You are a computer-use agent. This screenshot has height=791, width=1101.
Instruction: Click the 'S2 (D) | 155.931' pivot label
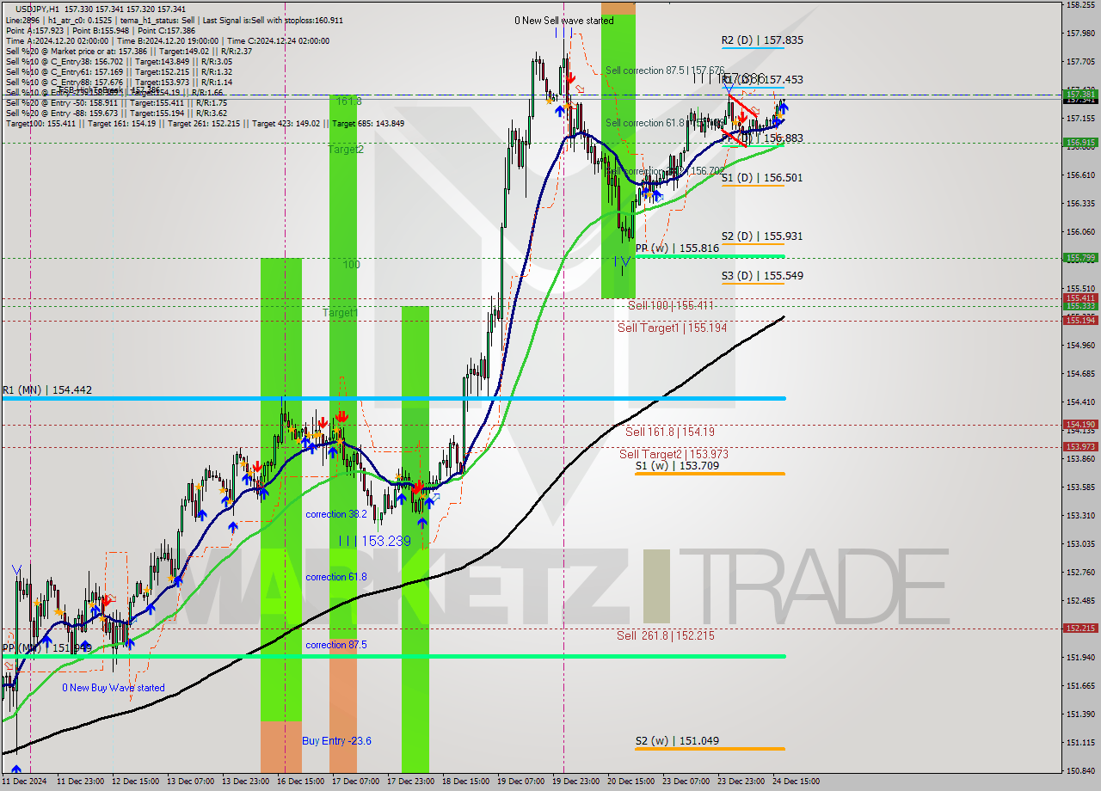(x=762, y=236)
